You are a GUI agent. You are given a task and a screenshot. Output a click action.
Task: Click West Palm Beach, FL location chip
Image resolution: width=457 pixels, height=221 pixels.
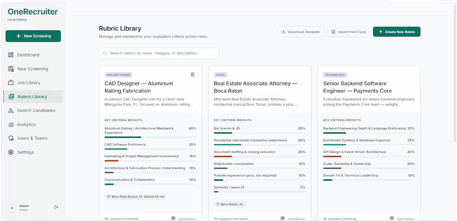pos(135,197)
